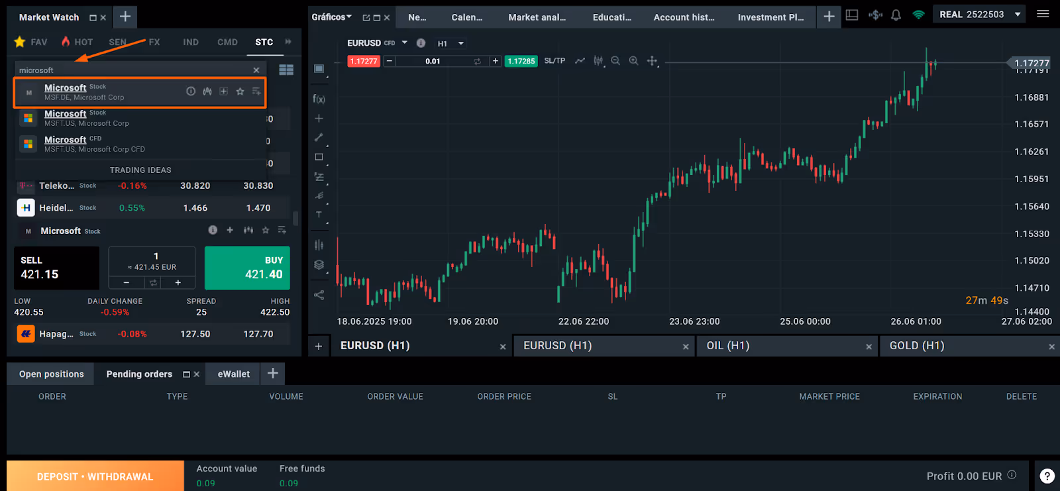Select the trend line drawing tool
1060x491 pixels.
(x=319, y=138)
